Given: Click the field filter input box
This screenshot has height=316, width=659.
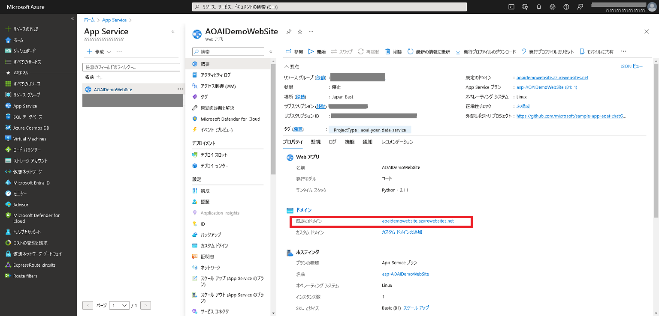Looking at the screenshot, I should [x=131, y=67].
